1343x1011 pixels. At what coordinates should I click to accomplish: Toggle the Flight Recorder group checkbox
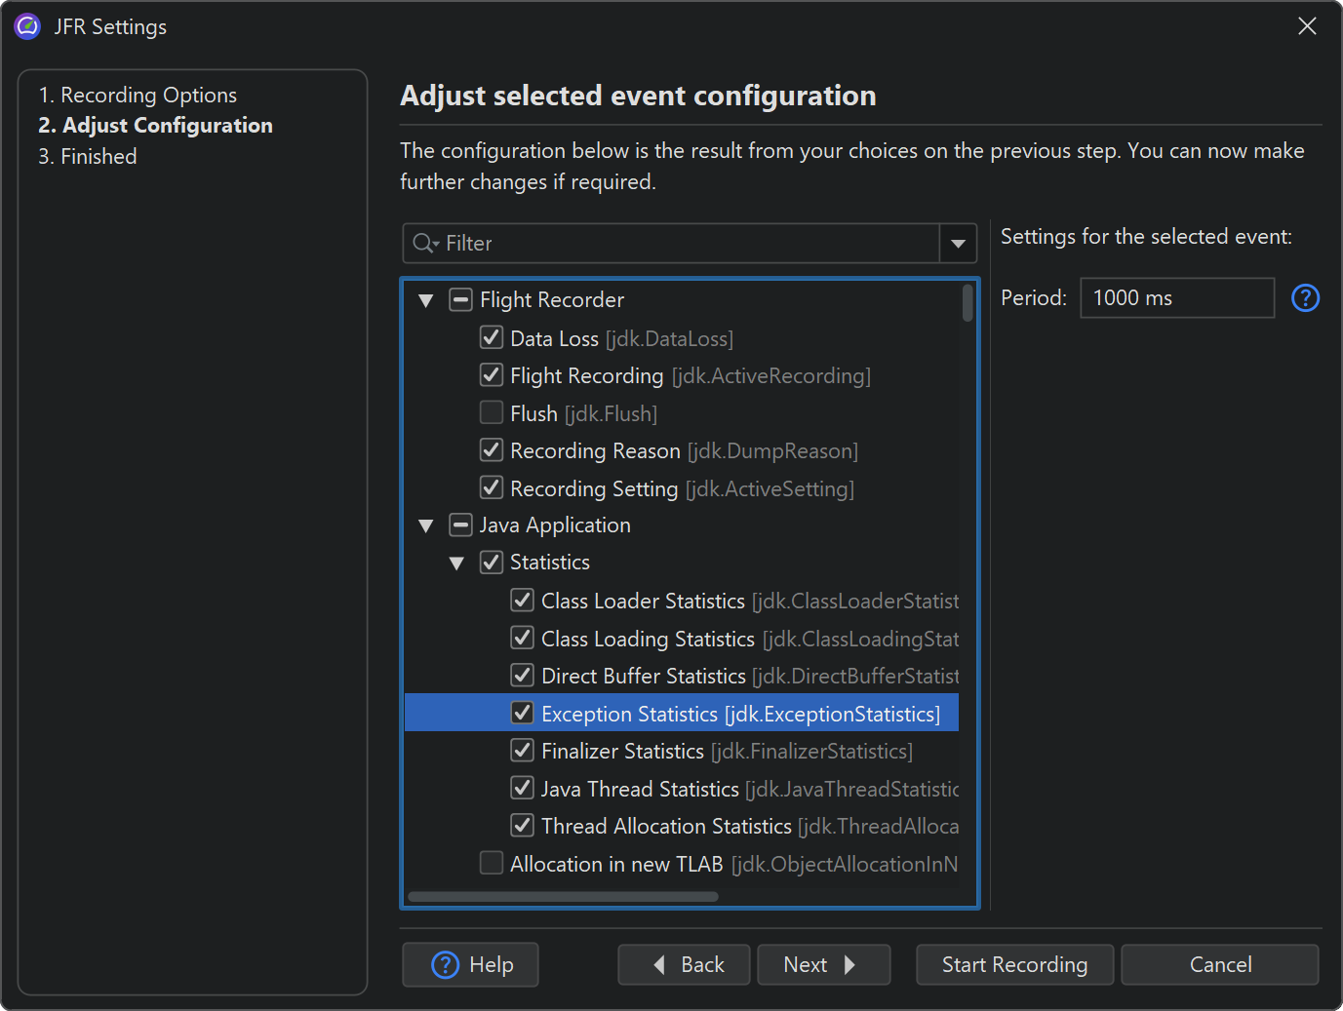click(x=460, y=300)
